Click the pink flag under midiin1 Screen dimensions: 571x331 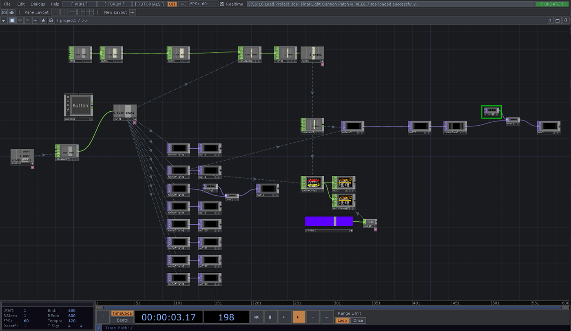[x=32, y=168]
